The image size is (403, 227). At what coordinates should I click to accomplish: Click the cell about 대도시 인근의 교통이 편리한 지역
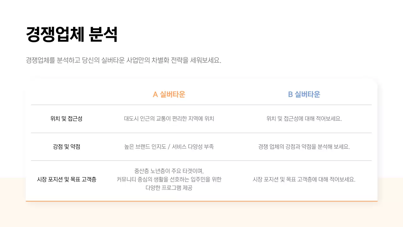pos(169,119)
